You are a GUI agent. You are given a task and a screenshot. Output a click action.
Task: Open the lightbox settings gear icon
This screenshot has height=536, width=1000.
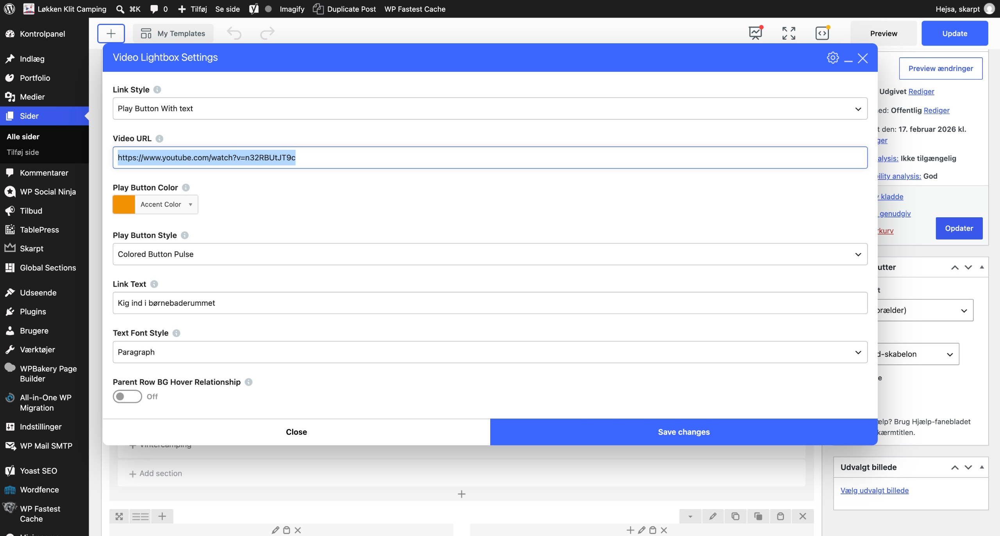(832, 58)
